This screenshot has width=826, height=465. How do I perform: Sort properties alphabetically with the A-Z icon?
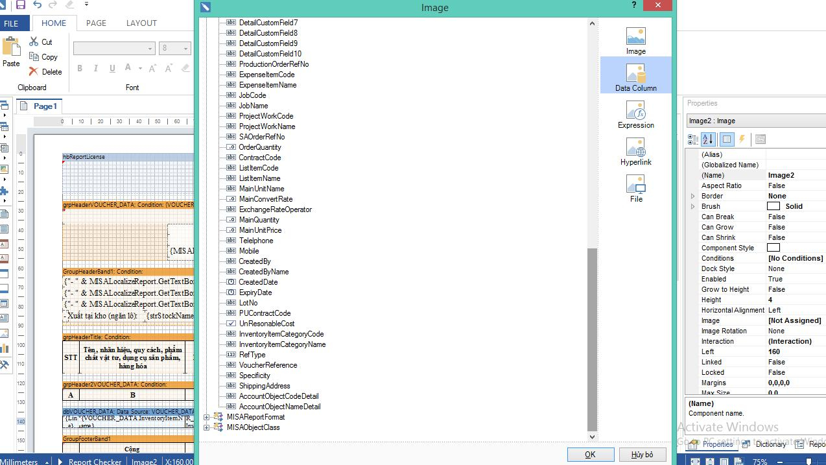[x=708, y=139]
